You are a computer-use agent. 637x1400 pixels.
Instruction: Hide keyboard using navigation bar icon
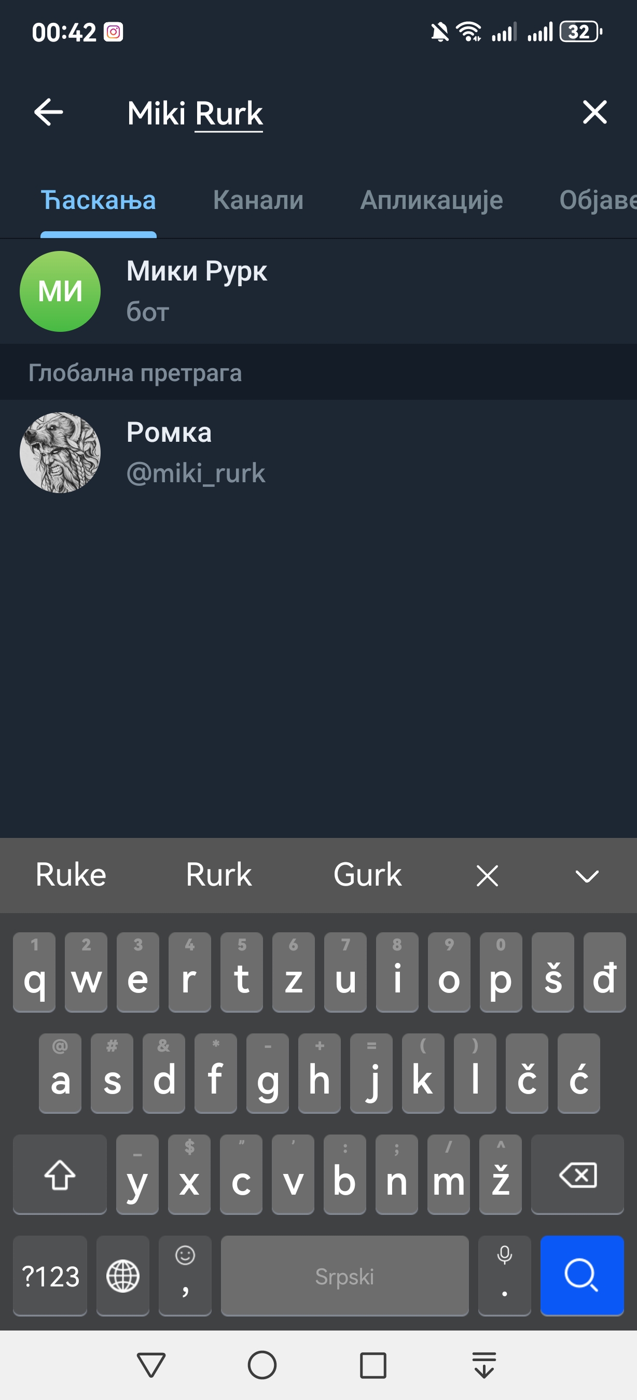coord(484,1365)
